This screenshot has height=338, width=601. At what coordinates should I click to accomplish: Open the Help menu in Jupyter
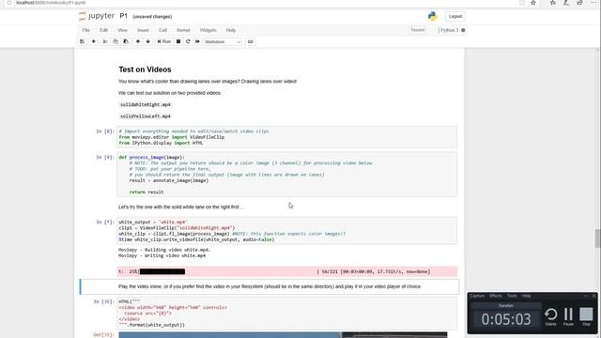231,30
